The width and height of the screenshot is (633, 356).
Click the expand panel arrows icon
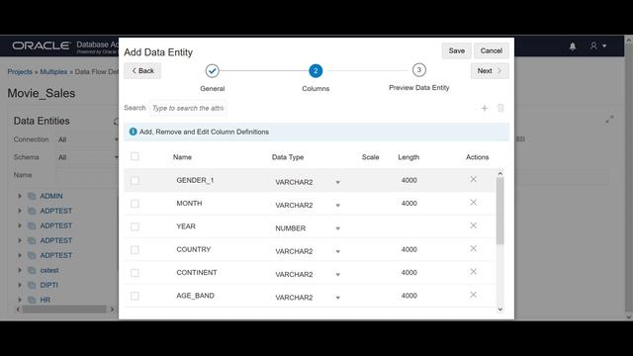[609, 120]
